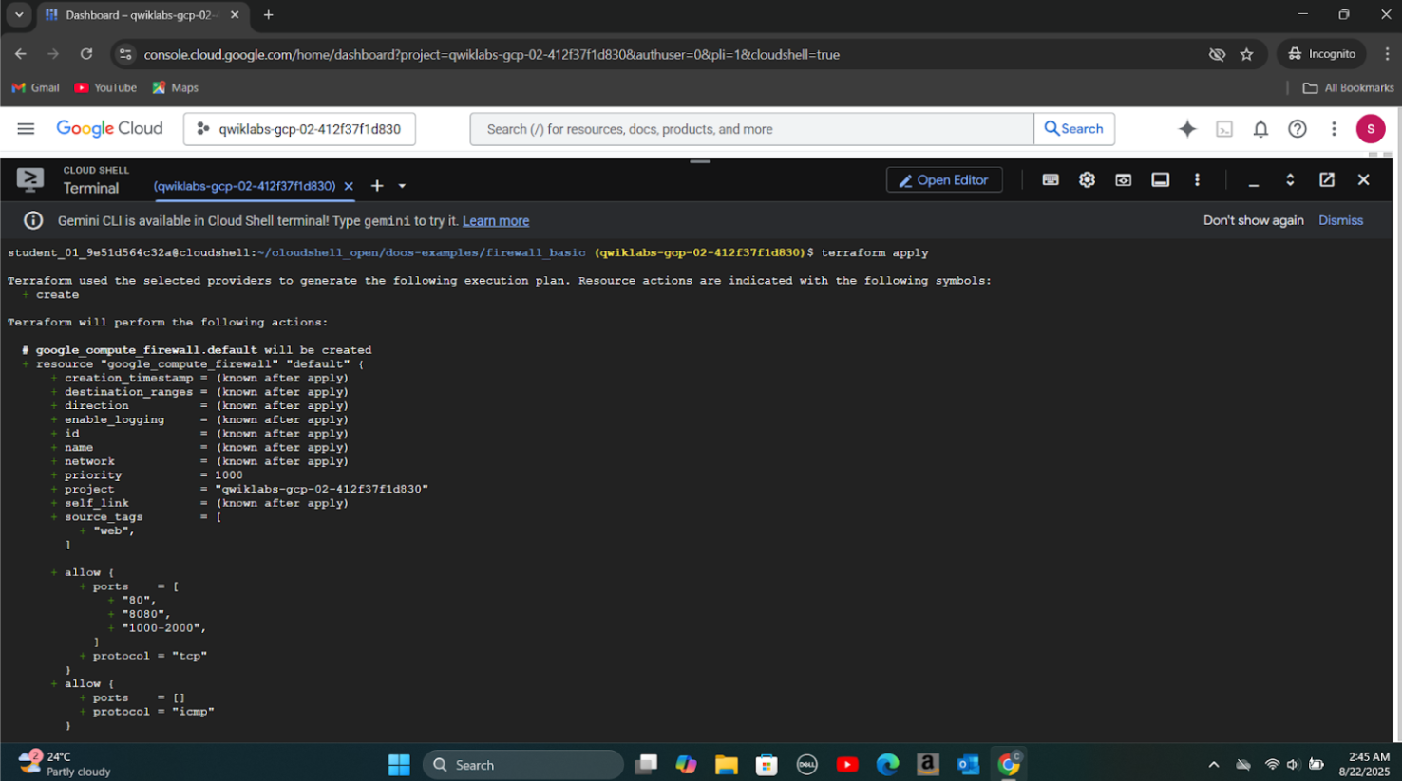Open Cloud Shell in a new window
Image resolution: width=1402 pixels, height=781 pixels.
(x=1326, y=180)
